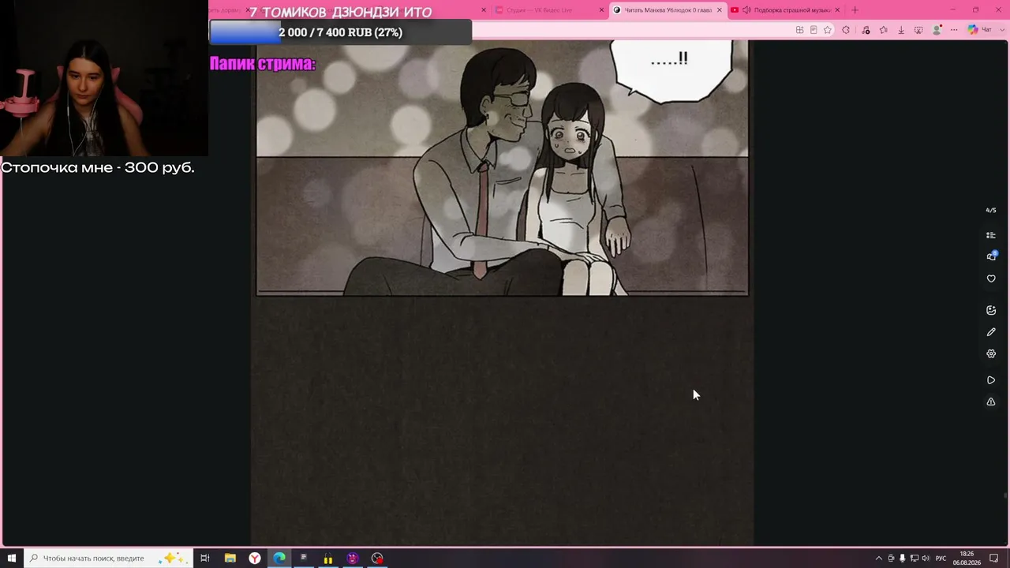Show hidden system tray icons
Image resolution: width=1010 pixels, height=568 pixels.
[x=879, y=559]
